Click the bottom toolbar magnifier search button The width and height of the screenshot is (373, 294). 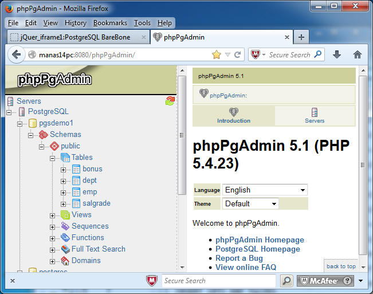click(x=286, y=281)
